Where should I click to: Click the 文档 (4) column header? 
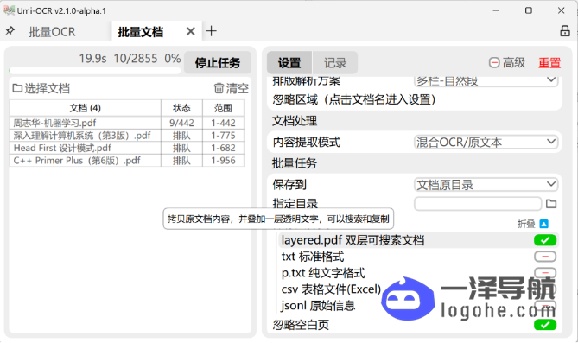pos(86,108)
